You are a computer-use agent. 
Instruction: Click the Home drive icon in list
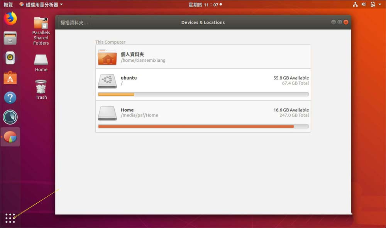[x=107, y=113]
